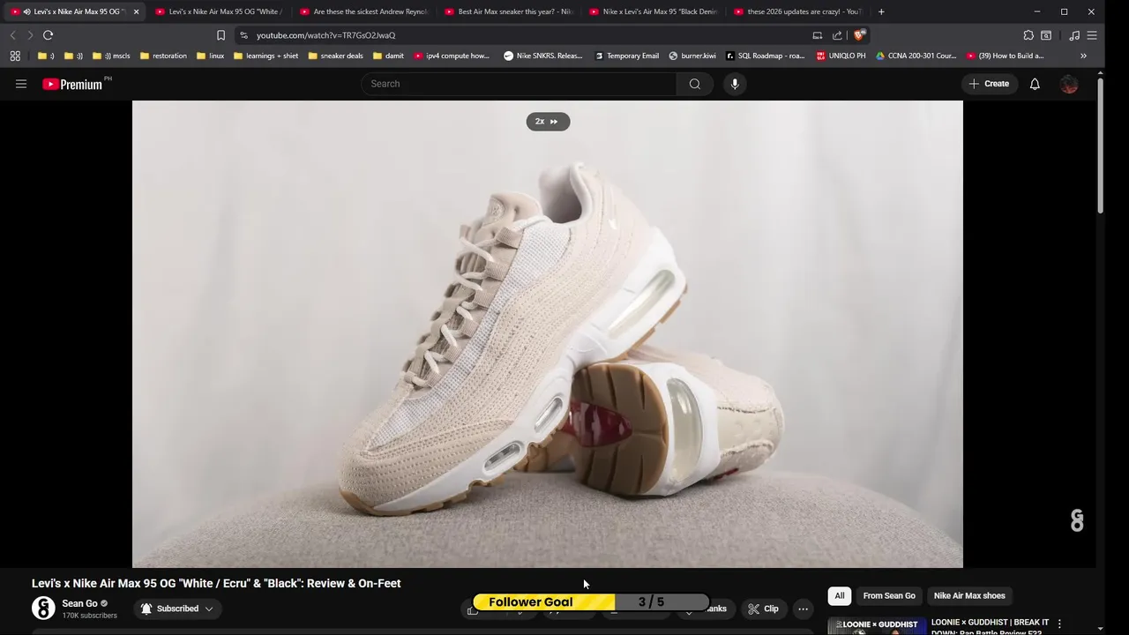Open the media playlist music-note icon
Viewport: 1129px width, 635px height.
tap(1074, 35)
